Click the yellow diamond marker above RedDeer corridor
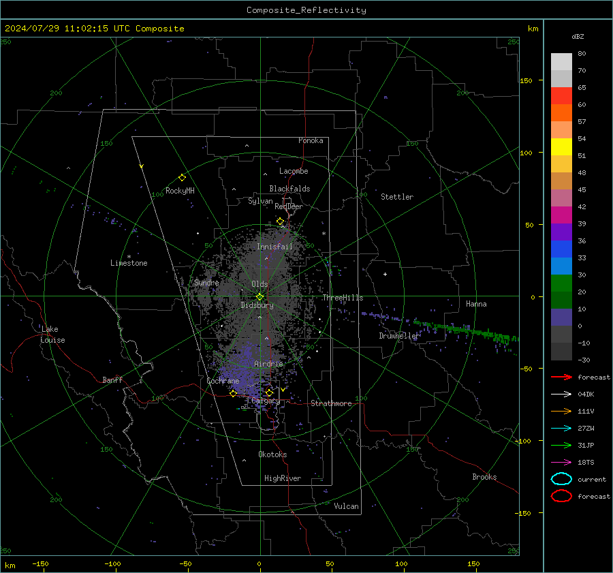The width and height of the screenshot is (613, 573). coord(280,221)
